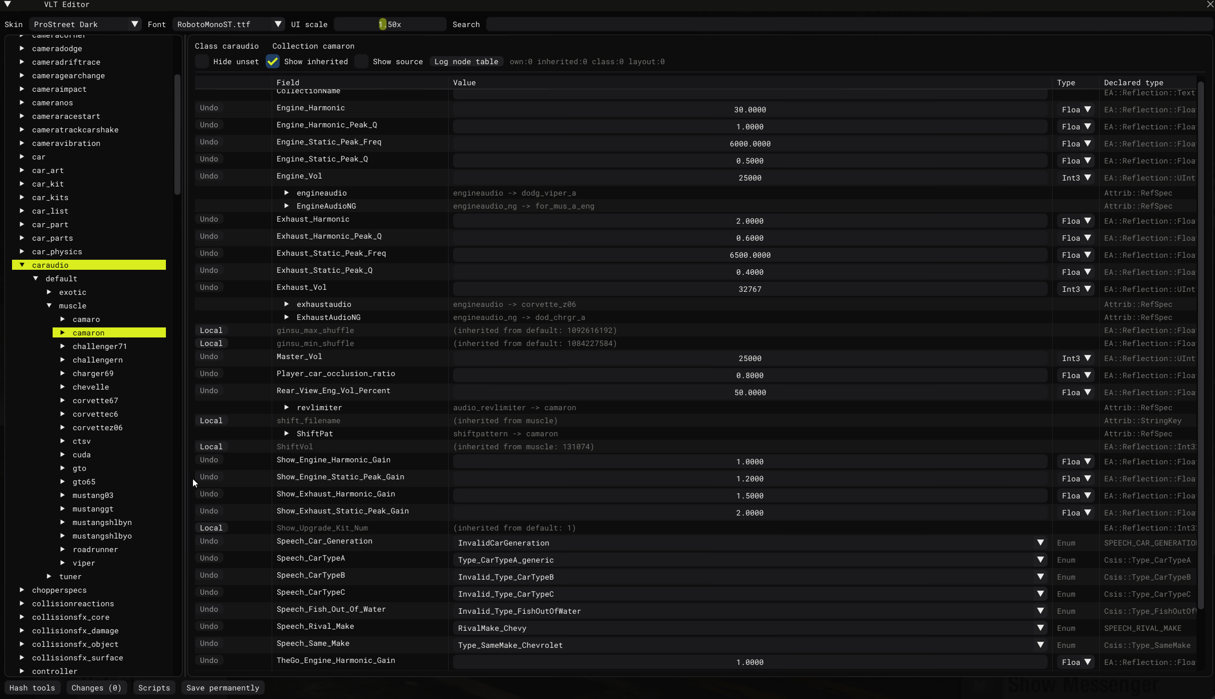
Task: Select the roadrunner tree item
Action: pos(95,549)
